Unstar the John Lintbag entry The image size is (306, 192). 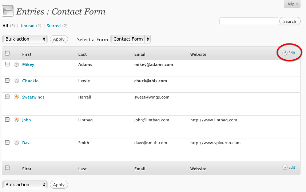click(x=16, y=120)
